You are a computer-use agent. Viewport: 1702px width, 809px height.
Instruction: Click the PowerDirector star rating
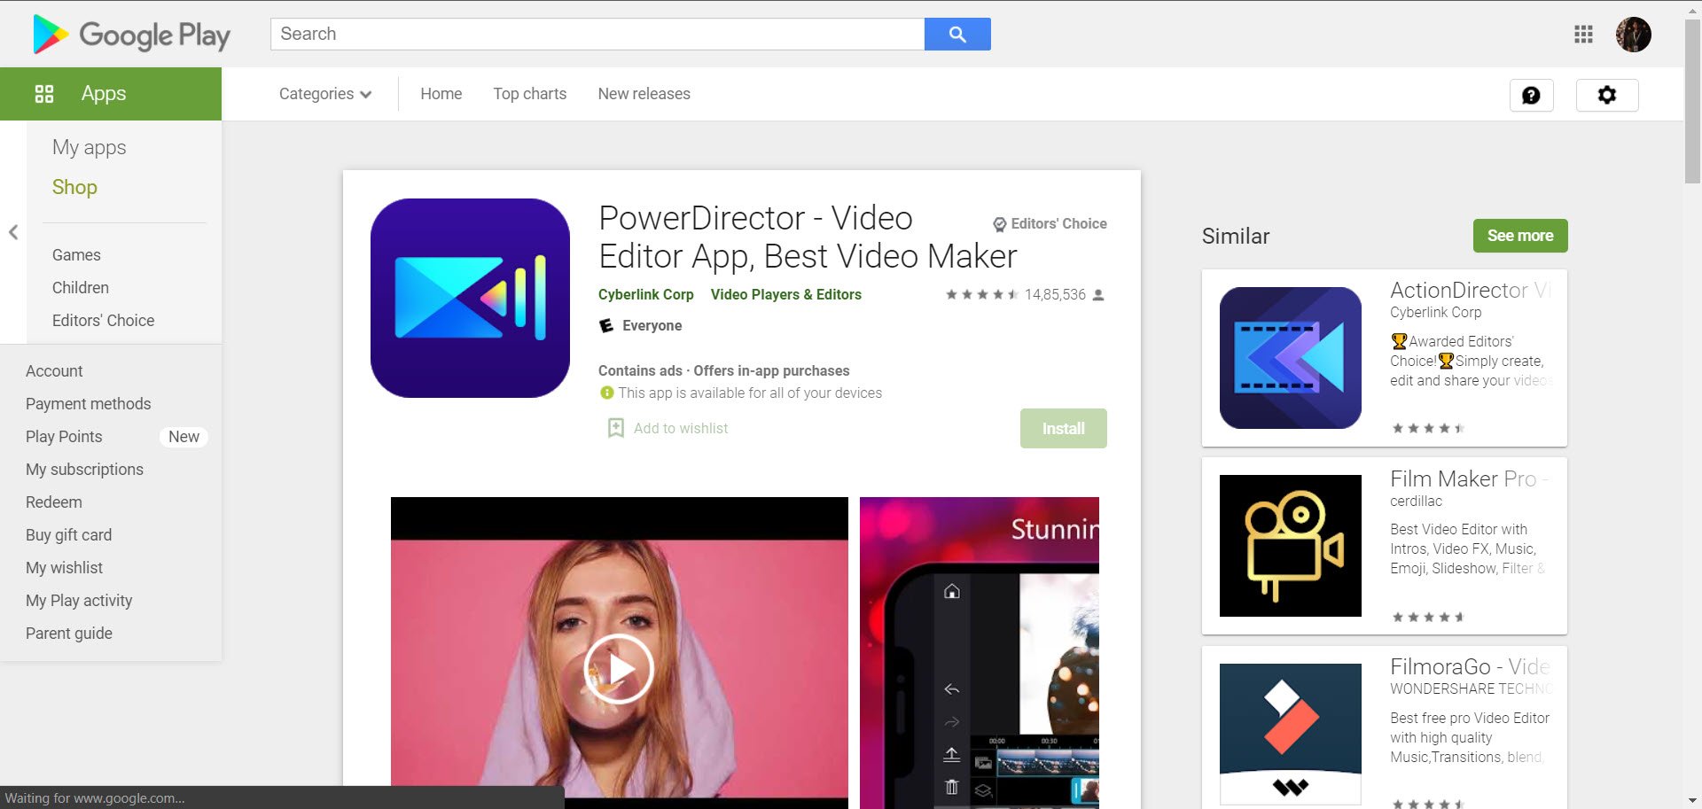click(981, 294)
